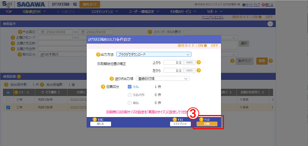The height and width of the screenshot is (146, 308).
Task: Click the テストプリント button
Action: click(x=180, y=124)
